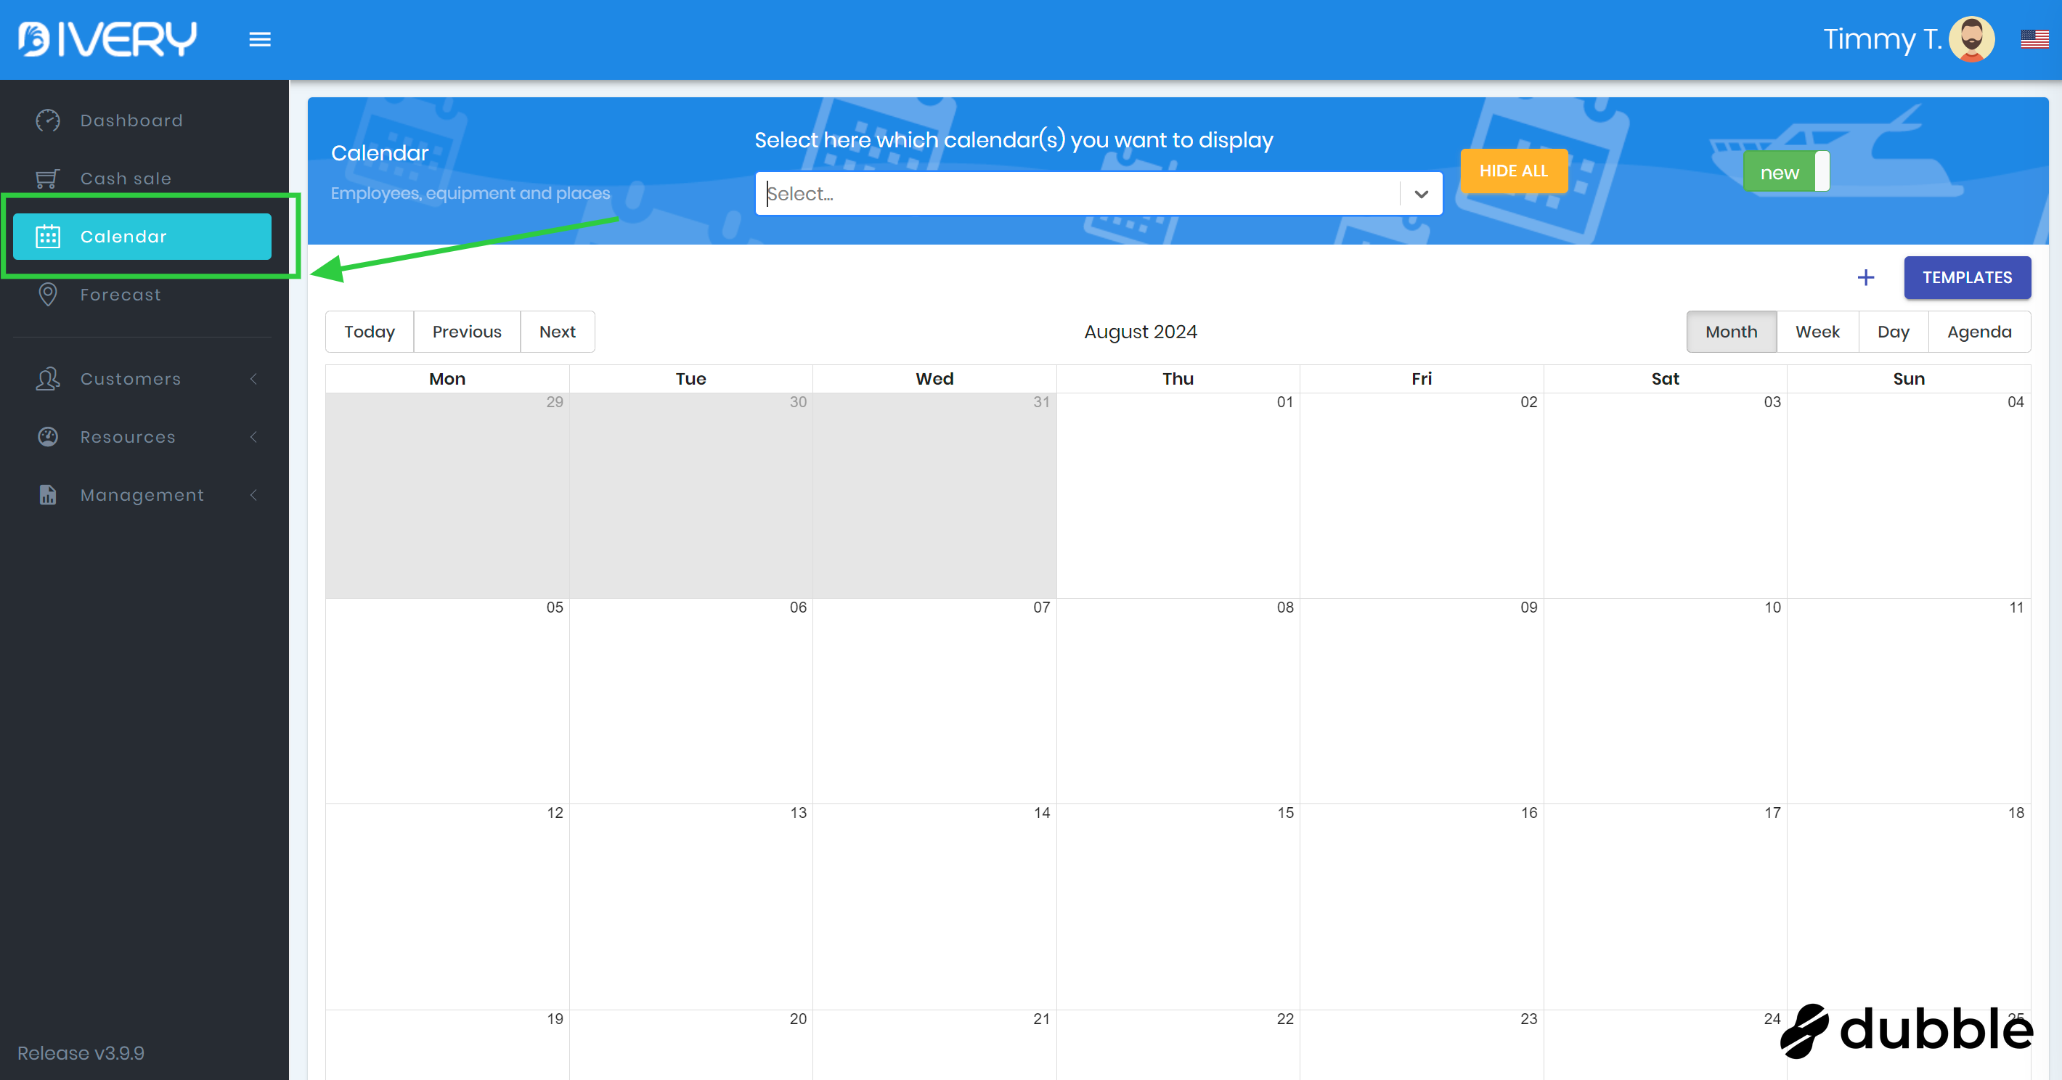Expand the Resources submenu chevron
Screen dimensions: 2062x1080
[253, 437]
